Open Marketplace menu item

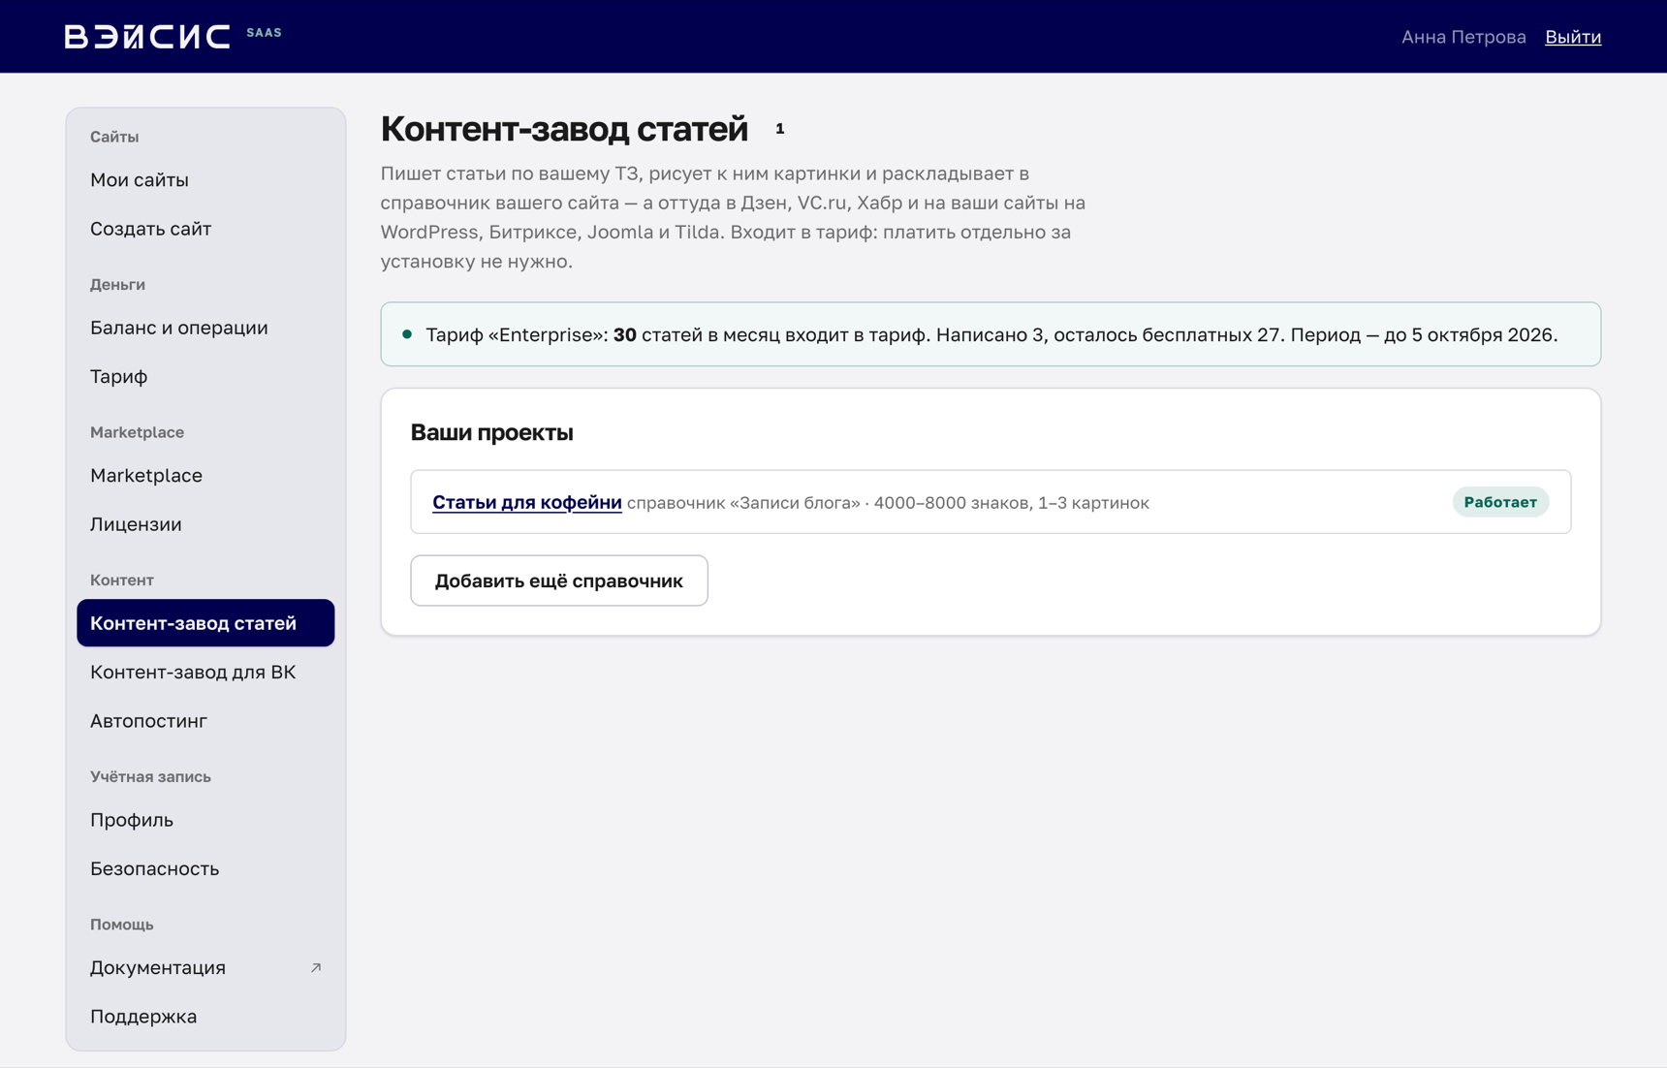[x=205, y=476]
